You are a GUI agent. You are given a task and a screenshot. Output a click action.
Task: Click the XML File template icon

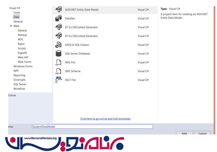pos(58,62)
